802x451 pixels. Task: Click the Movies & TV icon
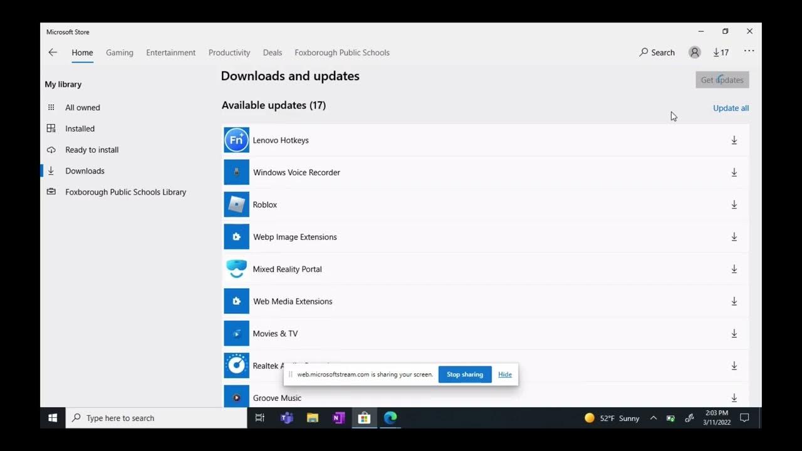pyautogui.click(x=236, y=333)
